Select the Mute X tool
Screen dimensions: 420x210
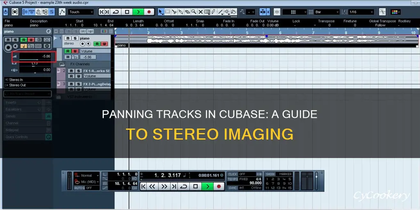[200, 12]
